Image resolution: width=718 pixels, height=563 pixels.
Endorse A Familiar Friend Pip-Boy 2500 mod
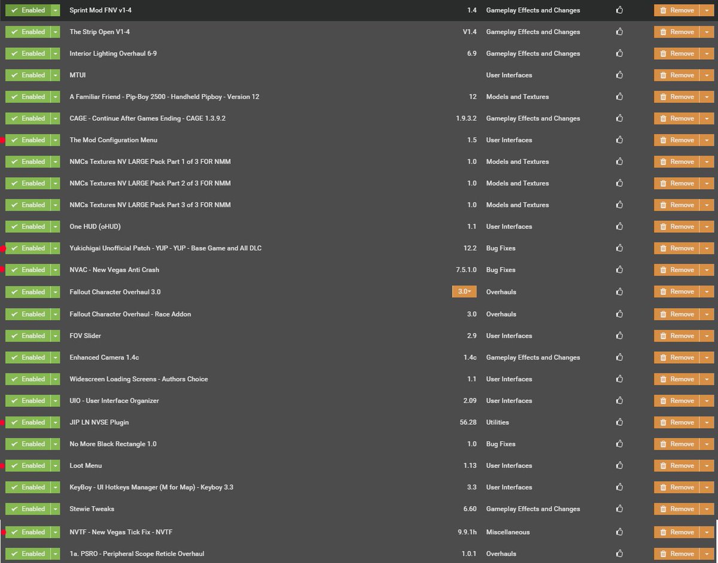(x=619, y=96)
